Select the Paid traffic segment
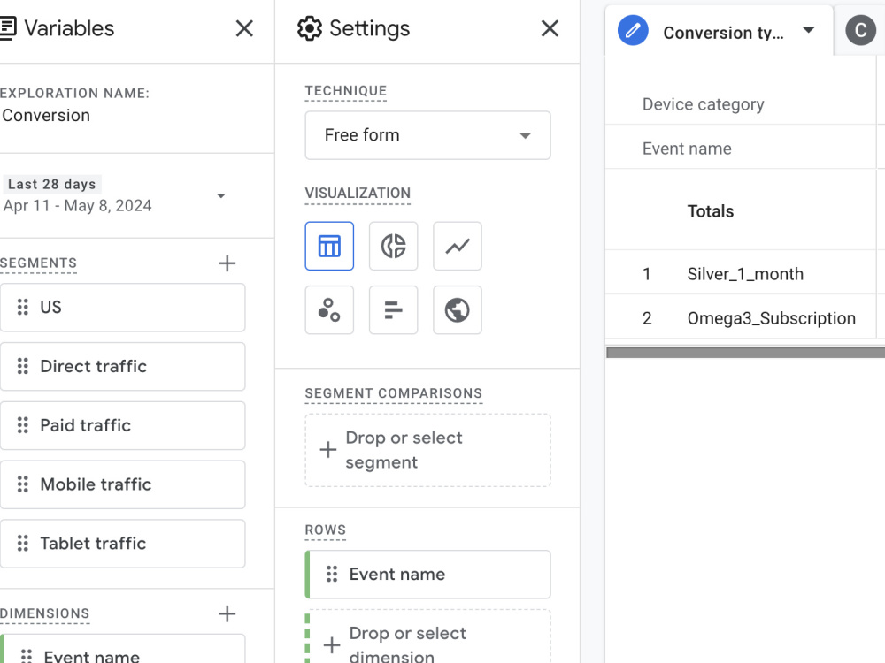Screen dimensions: 885x663 [x=122, y=426]
